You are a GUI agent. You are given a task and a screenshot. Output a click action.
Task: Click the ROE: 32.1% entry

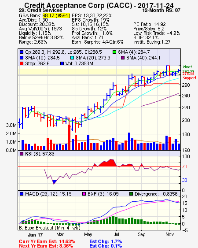(x=146, y=37)
